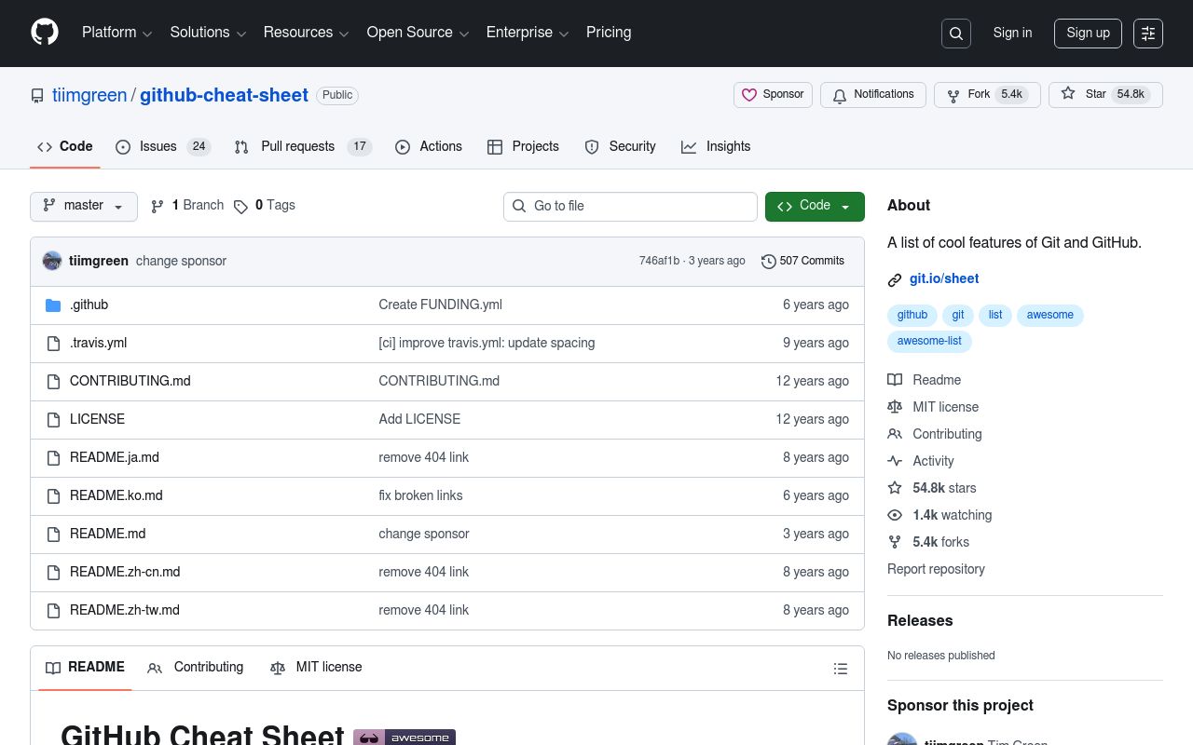Click the GitHub logo icon

[x=45, y=33]
